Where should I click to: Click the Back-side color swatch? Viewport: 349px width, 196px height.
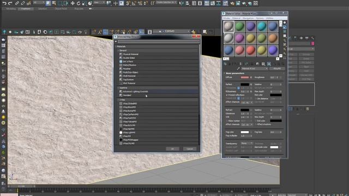click(x=274, y=147)
